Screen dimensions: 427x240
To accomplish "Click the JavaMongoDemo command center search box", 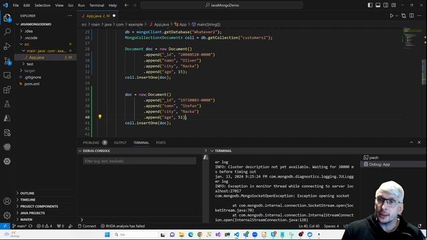I will pos(222,5).
